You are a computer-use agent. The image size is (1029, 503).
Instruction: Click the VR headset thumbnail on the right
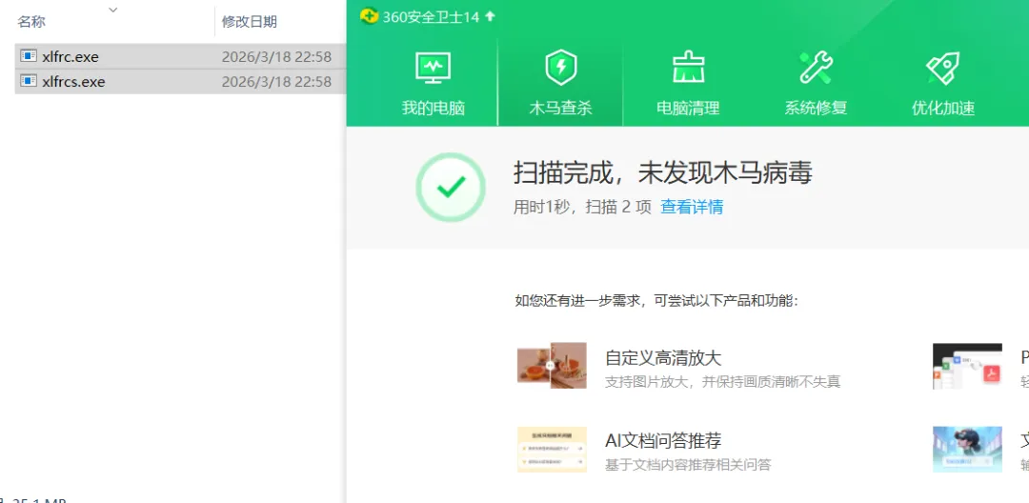point(967,450)
